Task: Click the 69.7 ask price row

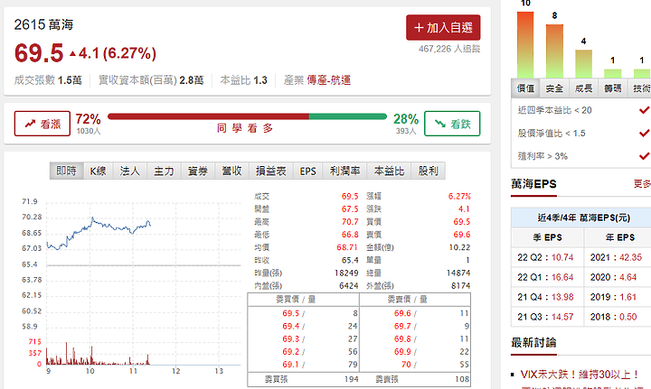Action: click(415, 326)
